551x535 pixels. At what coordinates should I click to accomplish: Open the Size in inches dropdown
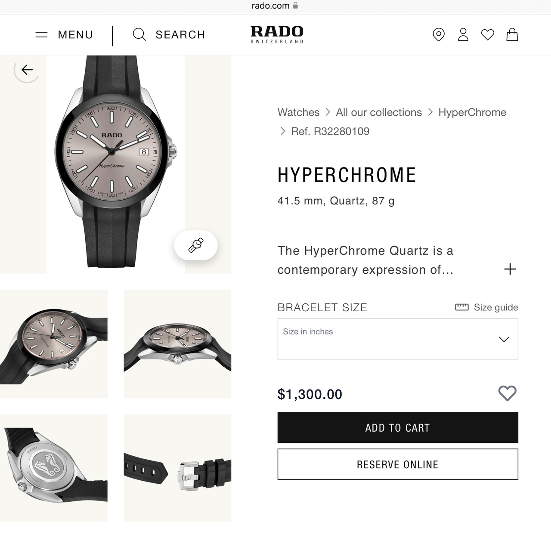[x=398, y=339]
